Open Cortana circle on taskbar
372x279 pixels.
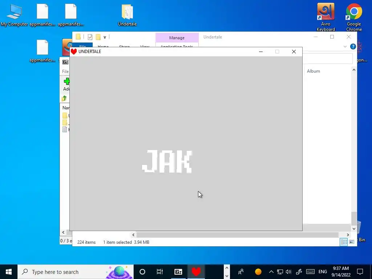coord(142,272)
